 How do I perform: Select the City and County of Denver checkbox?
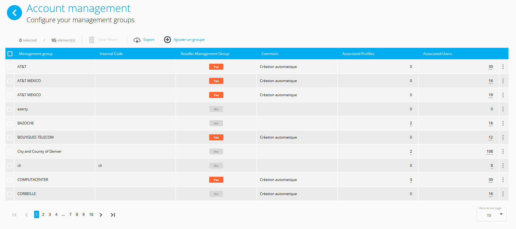click(x=10, y=152)
